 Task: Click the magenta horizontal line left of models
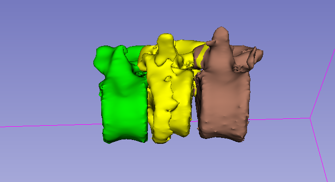pyautogui.click(x=51, y=125)
